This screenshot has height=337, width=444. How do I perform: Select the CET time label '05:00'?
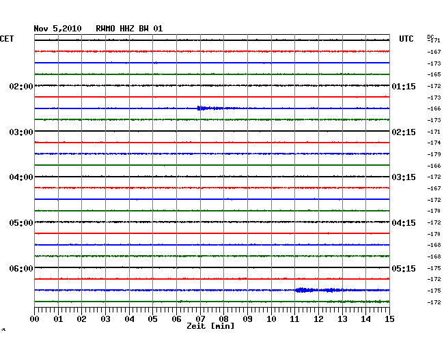[x=21, y=223]
